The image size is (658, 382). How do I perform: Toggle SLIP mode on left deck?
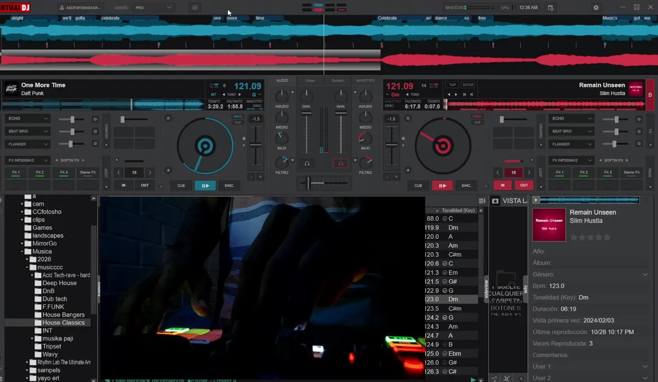(x=238, y=123)
